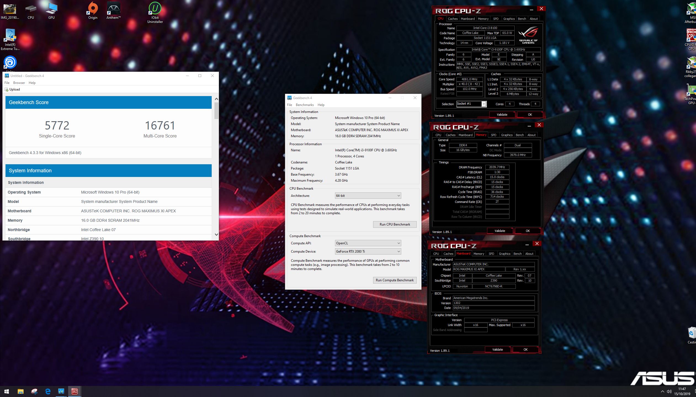Click Run CPU Benchmark button
Screen dimensions: 696x397
(x=395, y=224)
